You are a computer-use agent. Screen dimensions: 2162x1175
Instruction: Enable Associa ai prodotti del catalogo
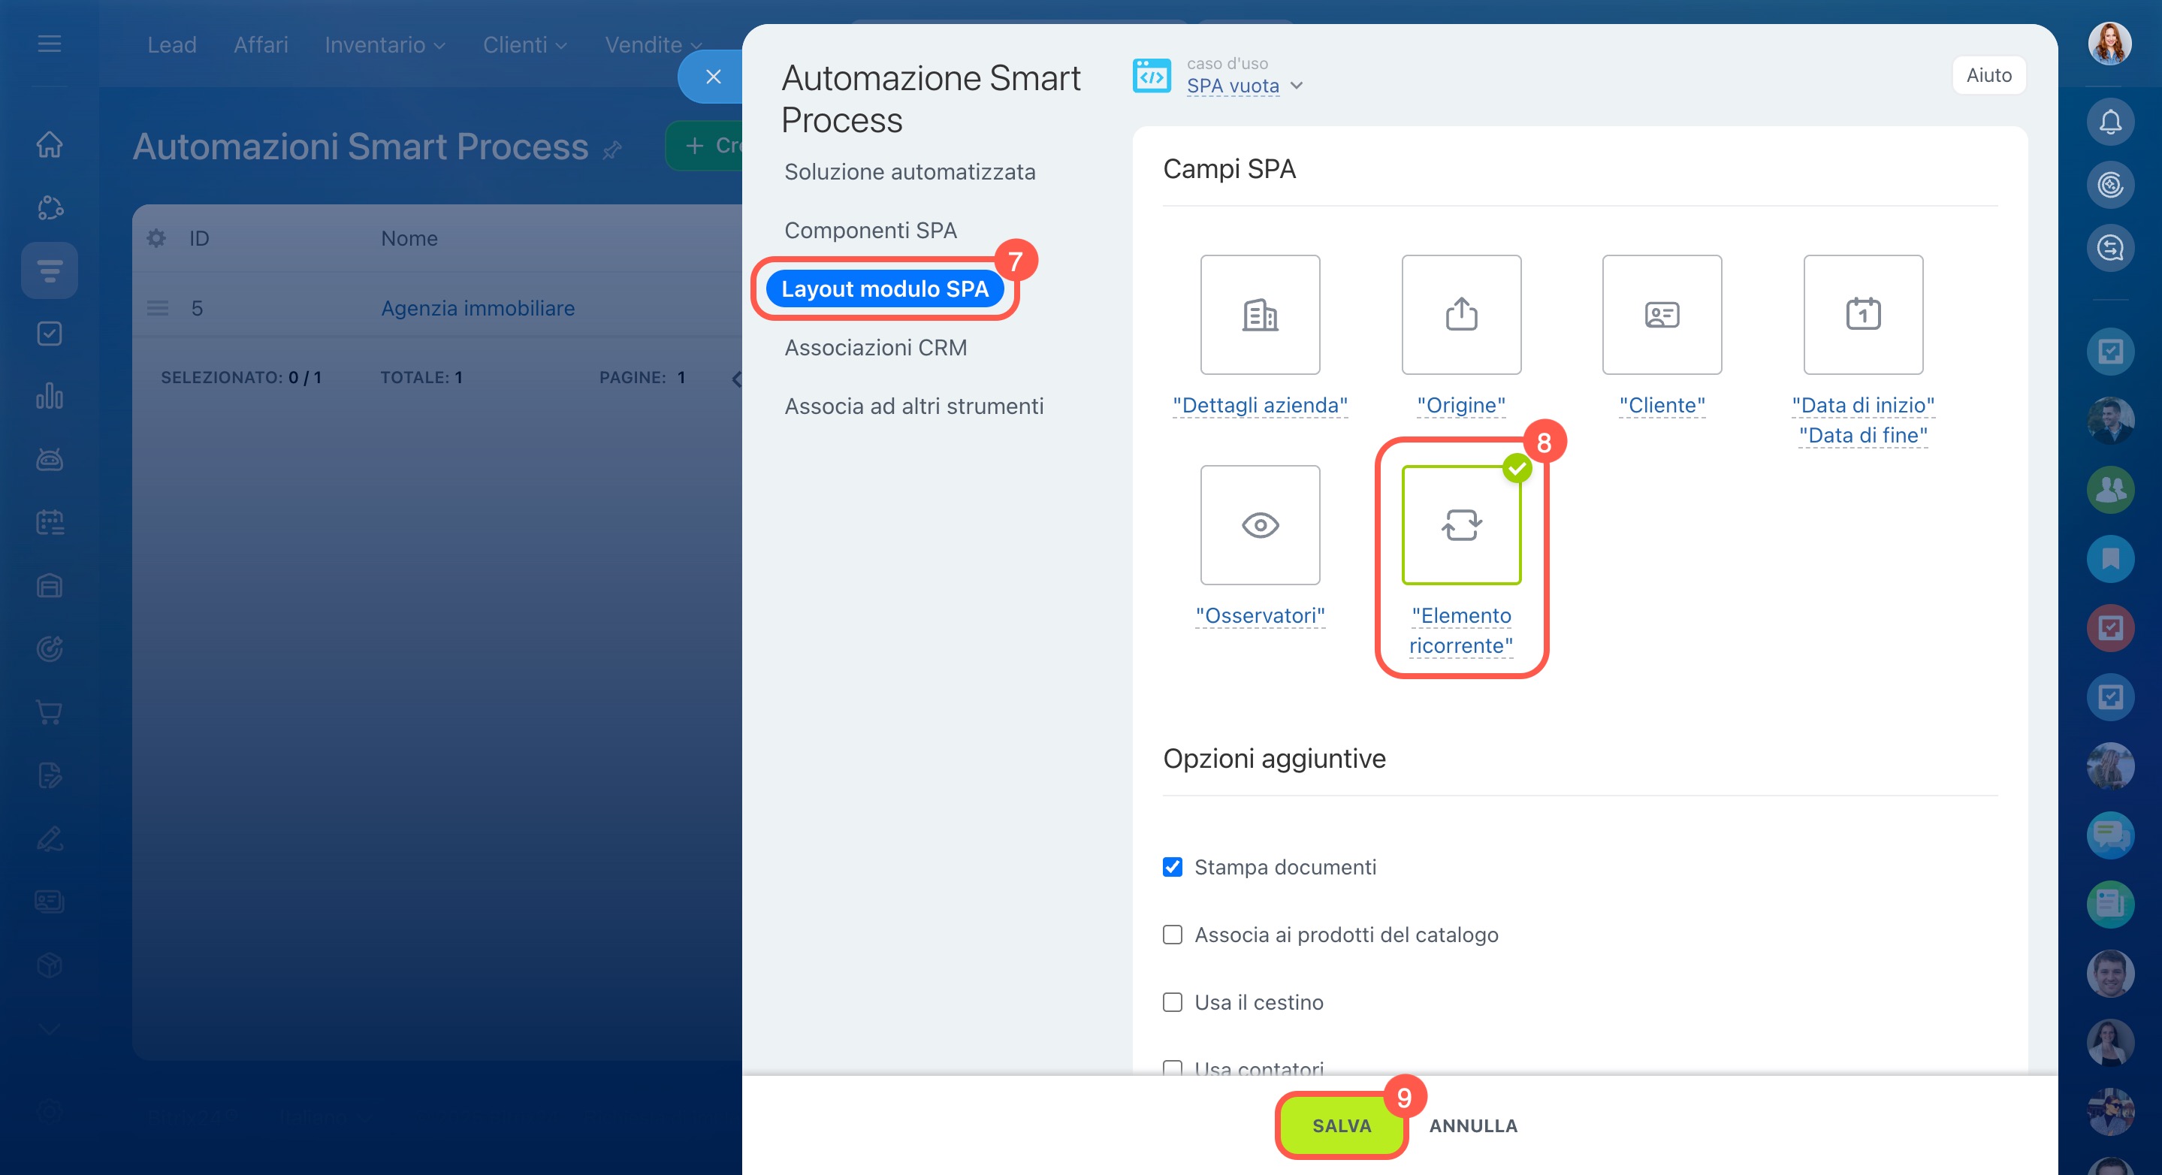point(1173,935)
